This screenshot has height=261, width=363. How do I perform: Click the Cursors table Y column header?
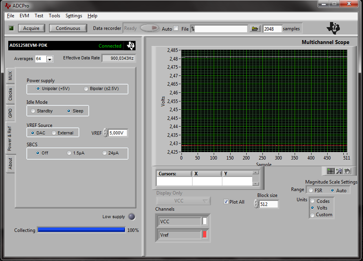coord(237,173)
